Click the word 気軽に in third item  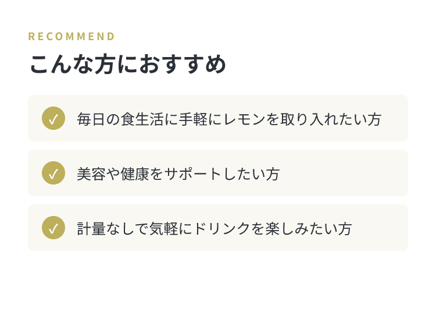click(171, 229)
